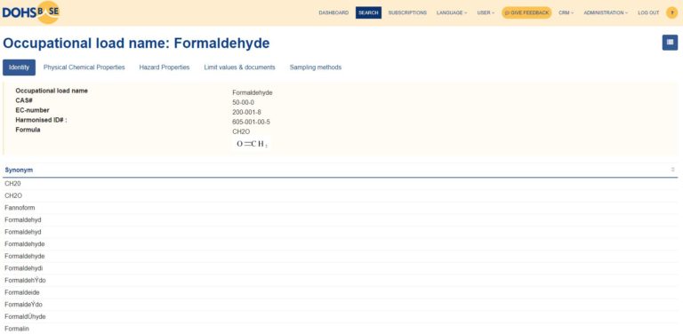Select the Identity tab
Image resolution: width=683 pixels, height=334 pixels.
(x=20, y=68)
